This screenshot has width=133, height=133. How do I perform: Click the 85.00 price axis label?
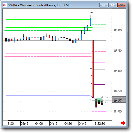(x=118, y=71)
